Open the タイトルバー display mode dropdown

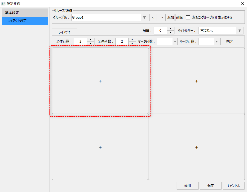click(240, 31)
